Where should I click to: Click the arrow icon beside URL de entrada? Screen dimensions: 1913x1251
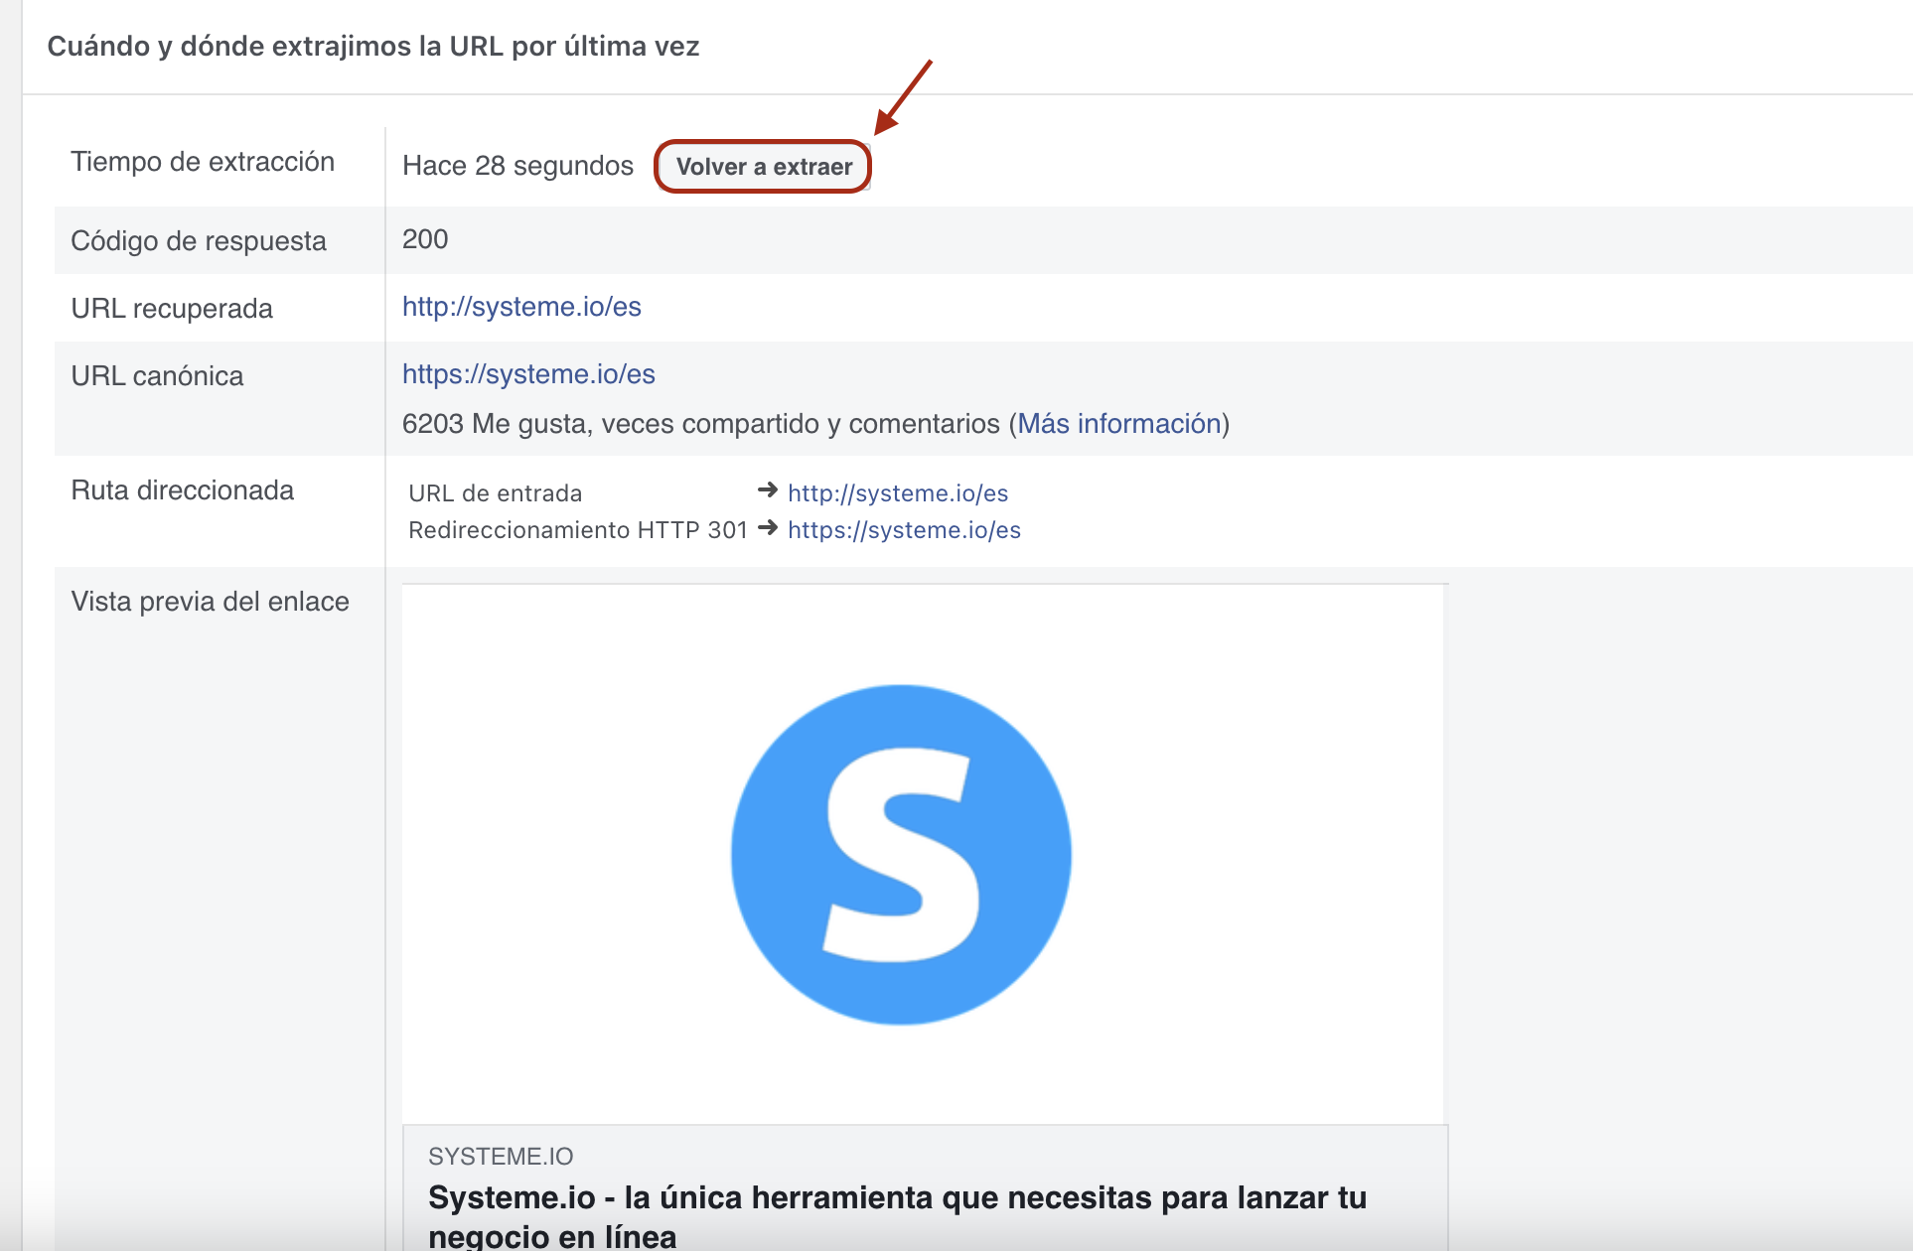click(x=767, y=490)
